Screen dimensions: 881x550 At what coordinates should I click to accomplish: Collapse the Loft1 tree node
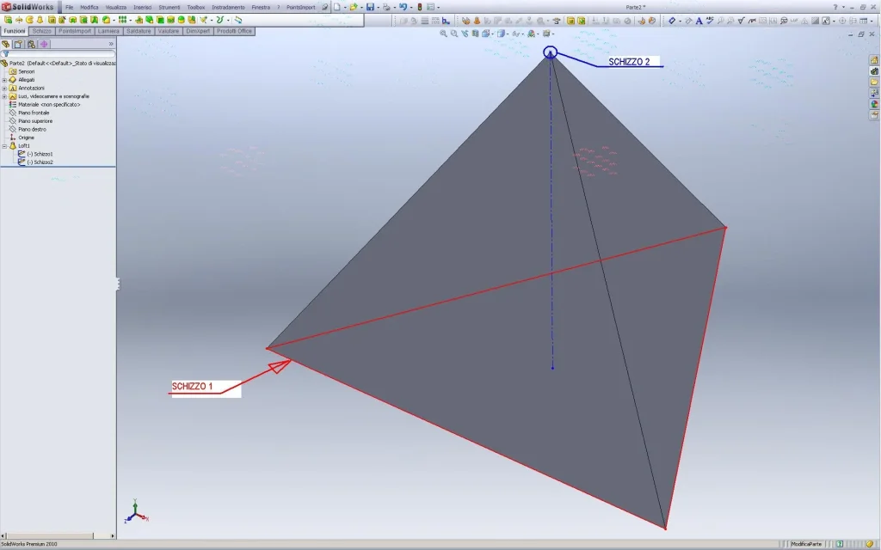[4, 146]
